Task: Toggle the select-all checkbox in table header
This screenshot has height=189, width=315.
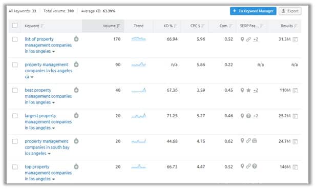Action: pyautogui.click(x=15, y=26)
